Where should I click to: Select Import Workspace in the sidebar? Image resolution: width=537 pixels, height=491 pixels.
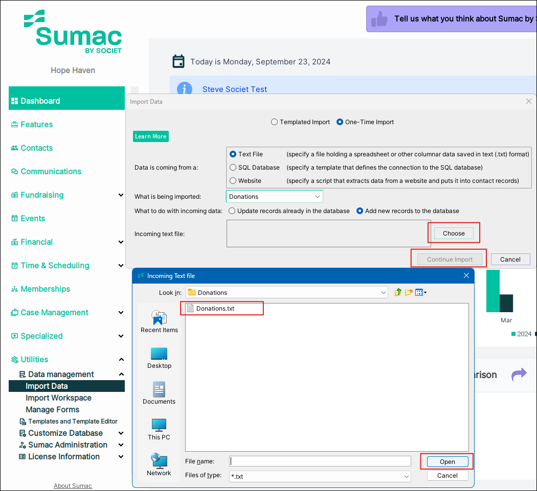pyautogui.click(x=59, y=398)
